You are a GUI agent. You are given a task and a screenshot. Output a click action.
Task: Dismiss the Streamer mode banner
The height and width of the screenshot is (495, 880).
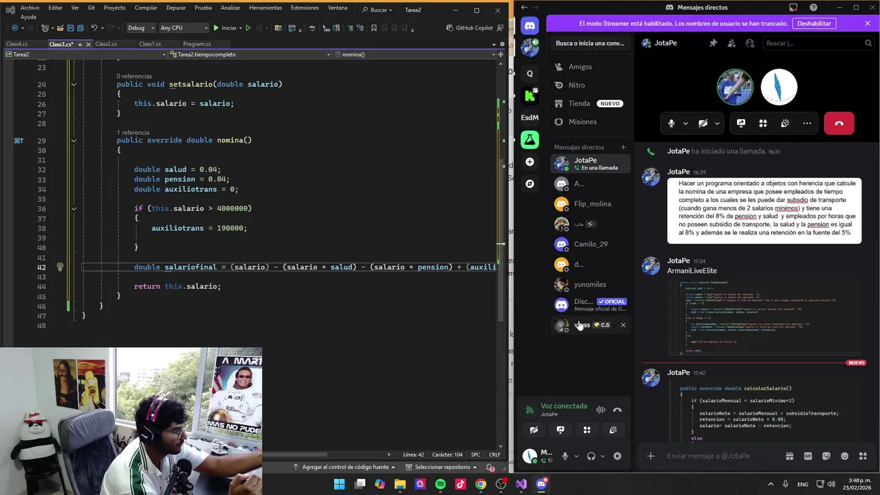click(868, 23)
